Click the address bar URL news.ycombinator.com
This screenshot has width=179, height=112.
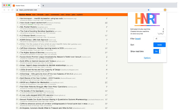(x=28, y=10)
